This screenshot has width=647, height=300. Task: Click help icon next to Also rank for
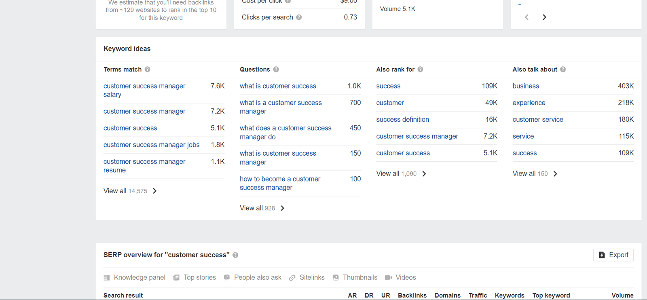(420, 70)
